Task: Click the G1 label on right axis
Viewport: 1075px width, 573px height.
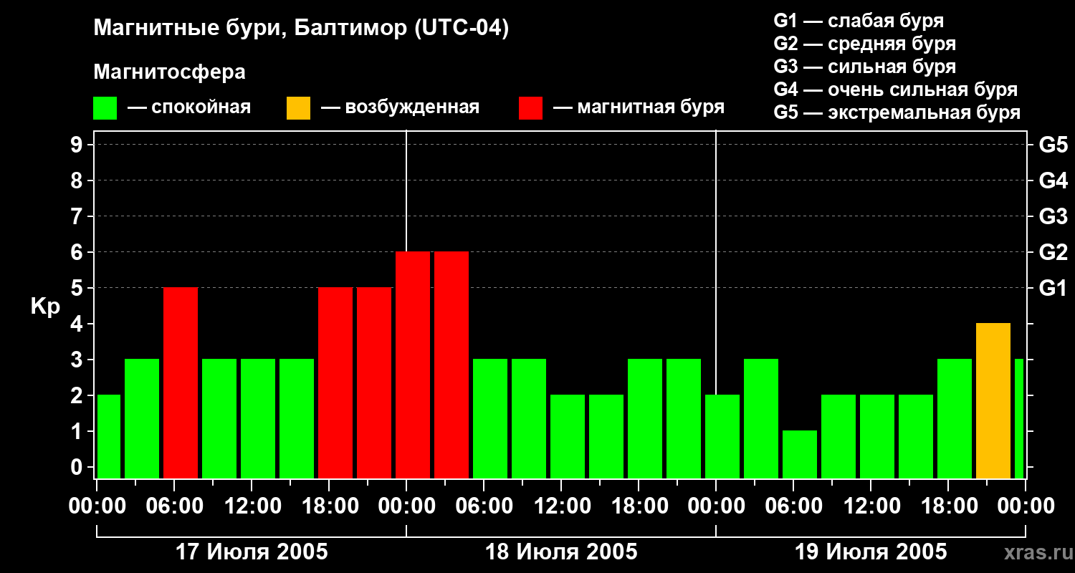Action: coord(1053,288)
